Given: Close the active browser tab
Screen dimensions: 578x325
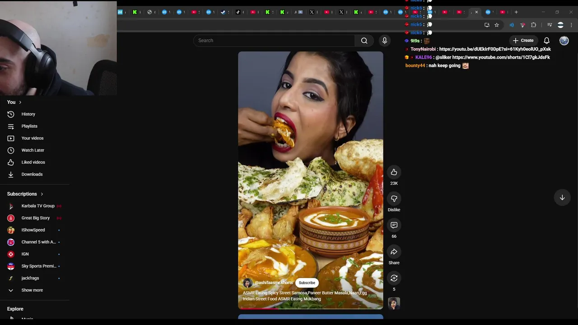Looking at the screenshot, I should coord(476,12).
